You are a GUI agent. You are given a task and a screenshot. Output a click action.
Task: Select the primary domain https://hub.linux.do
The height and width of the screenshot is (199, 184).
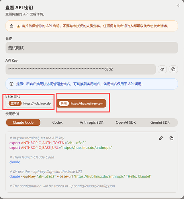pos(29,103)
